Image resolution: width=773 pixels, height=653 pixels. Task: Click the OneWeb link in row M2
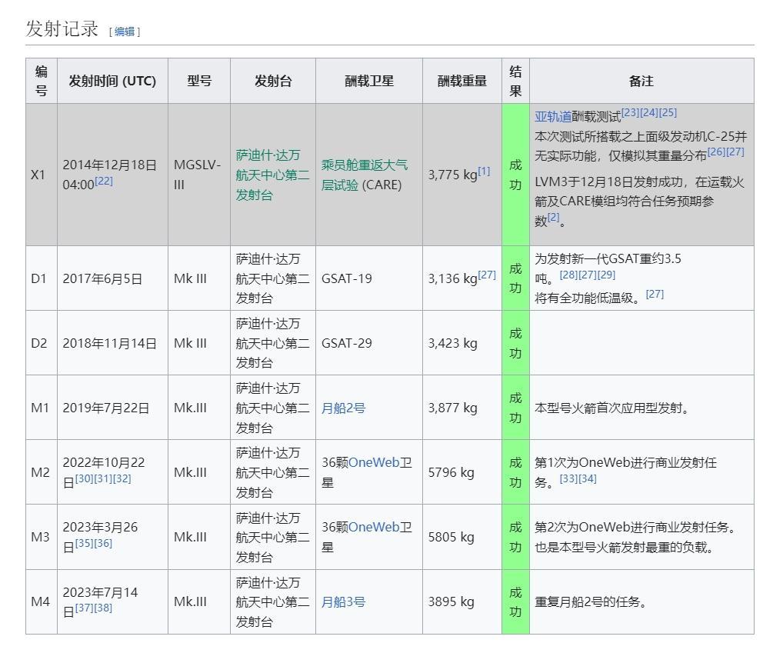pos(374,462)
